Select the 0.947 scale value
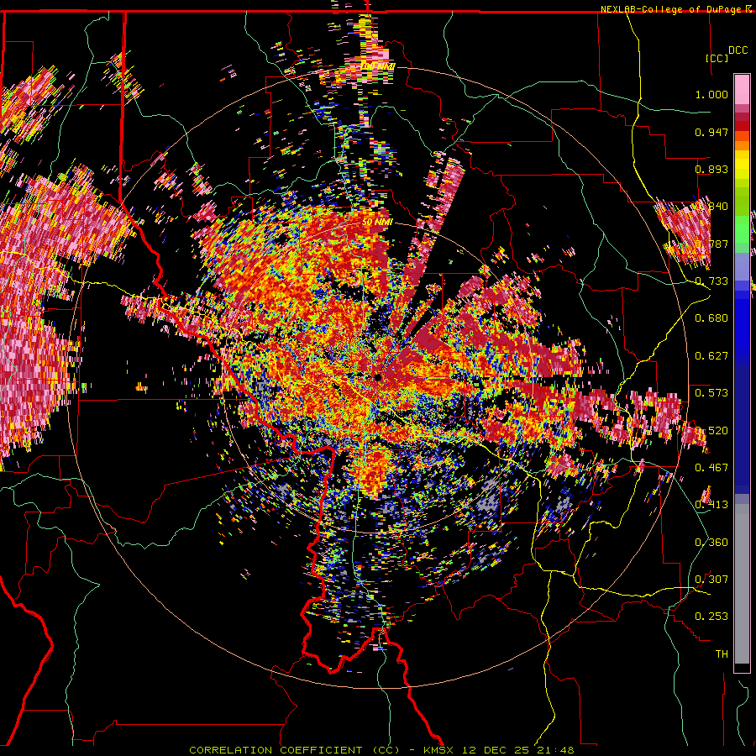756x756 pixels. point(711,132)
